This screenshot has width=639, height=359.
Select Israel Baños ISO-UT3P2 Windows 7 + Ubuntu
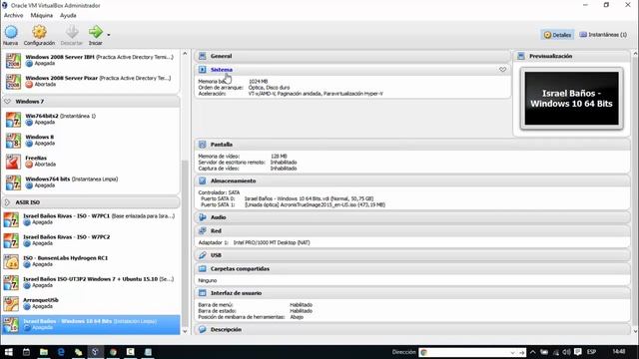(91, 282)
